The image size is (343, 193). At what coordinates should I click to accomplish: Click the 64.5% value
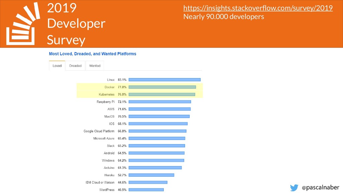click(122, 153)
